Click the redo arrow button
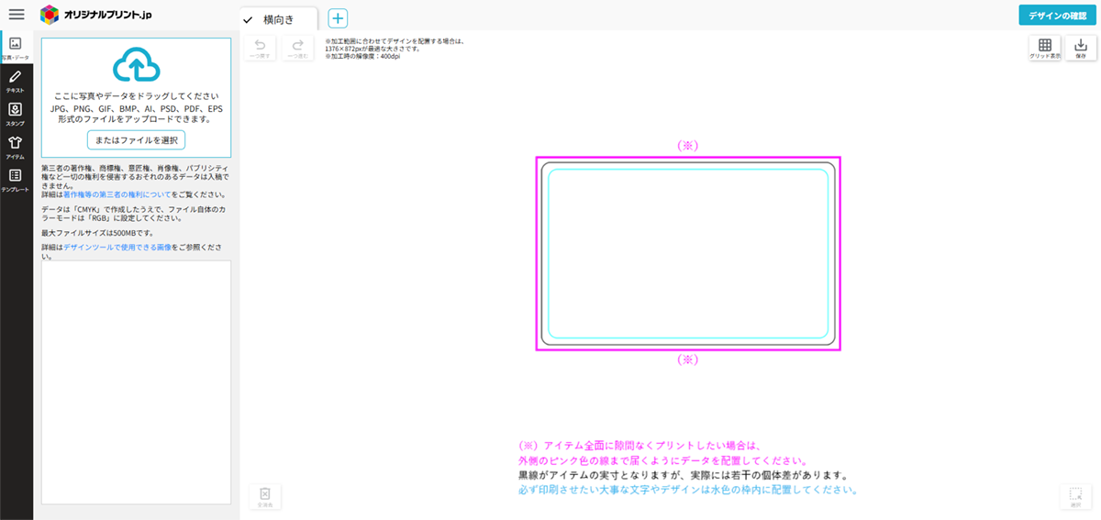 pos(297,49)
